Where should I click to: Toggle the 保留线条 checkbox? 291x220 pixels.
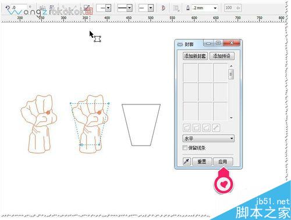[x=184, y=148]
